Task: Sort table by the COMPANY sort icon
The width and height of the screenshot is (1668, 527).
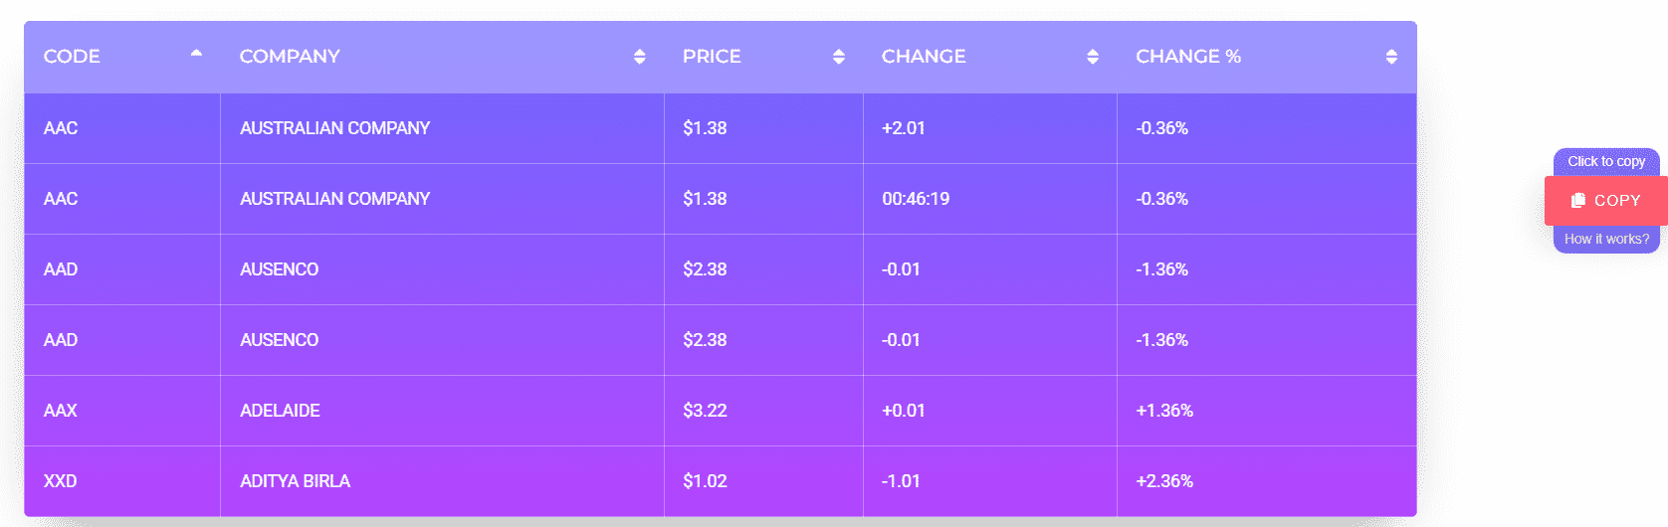Action: [x=639, y=57]
